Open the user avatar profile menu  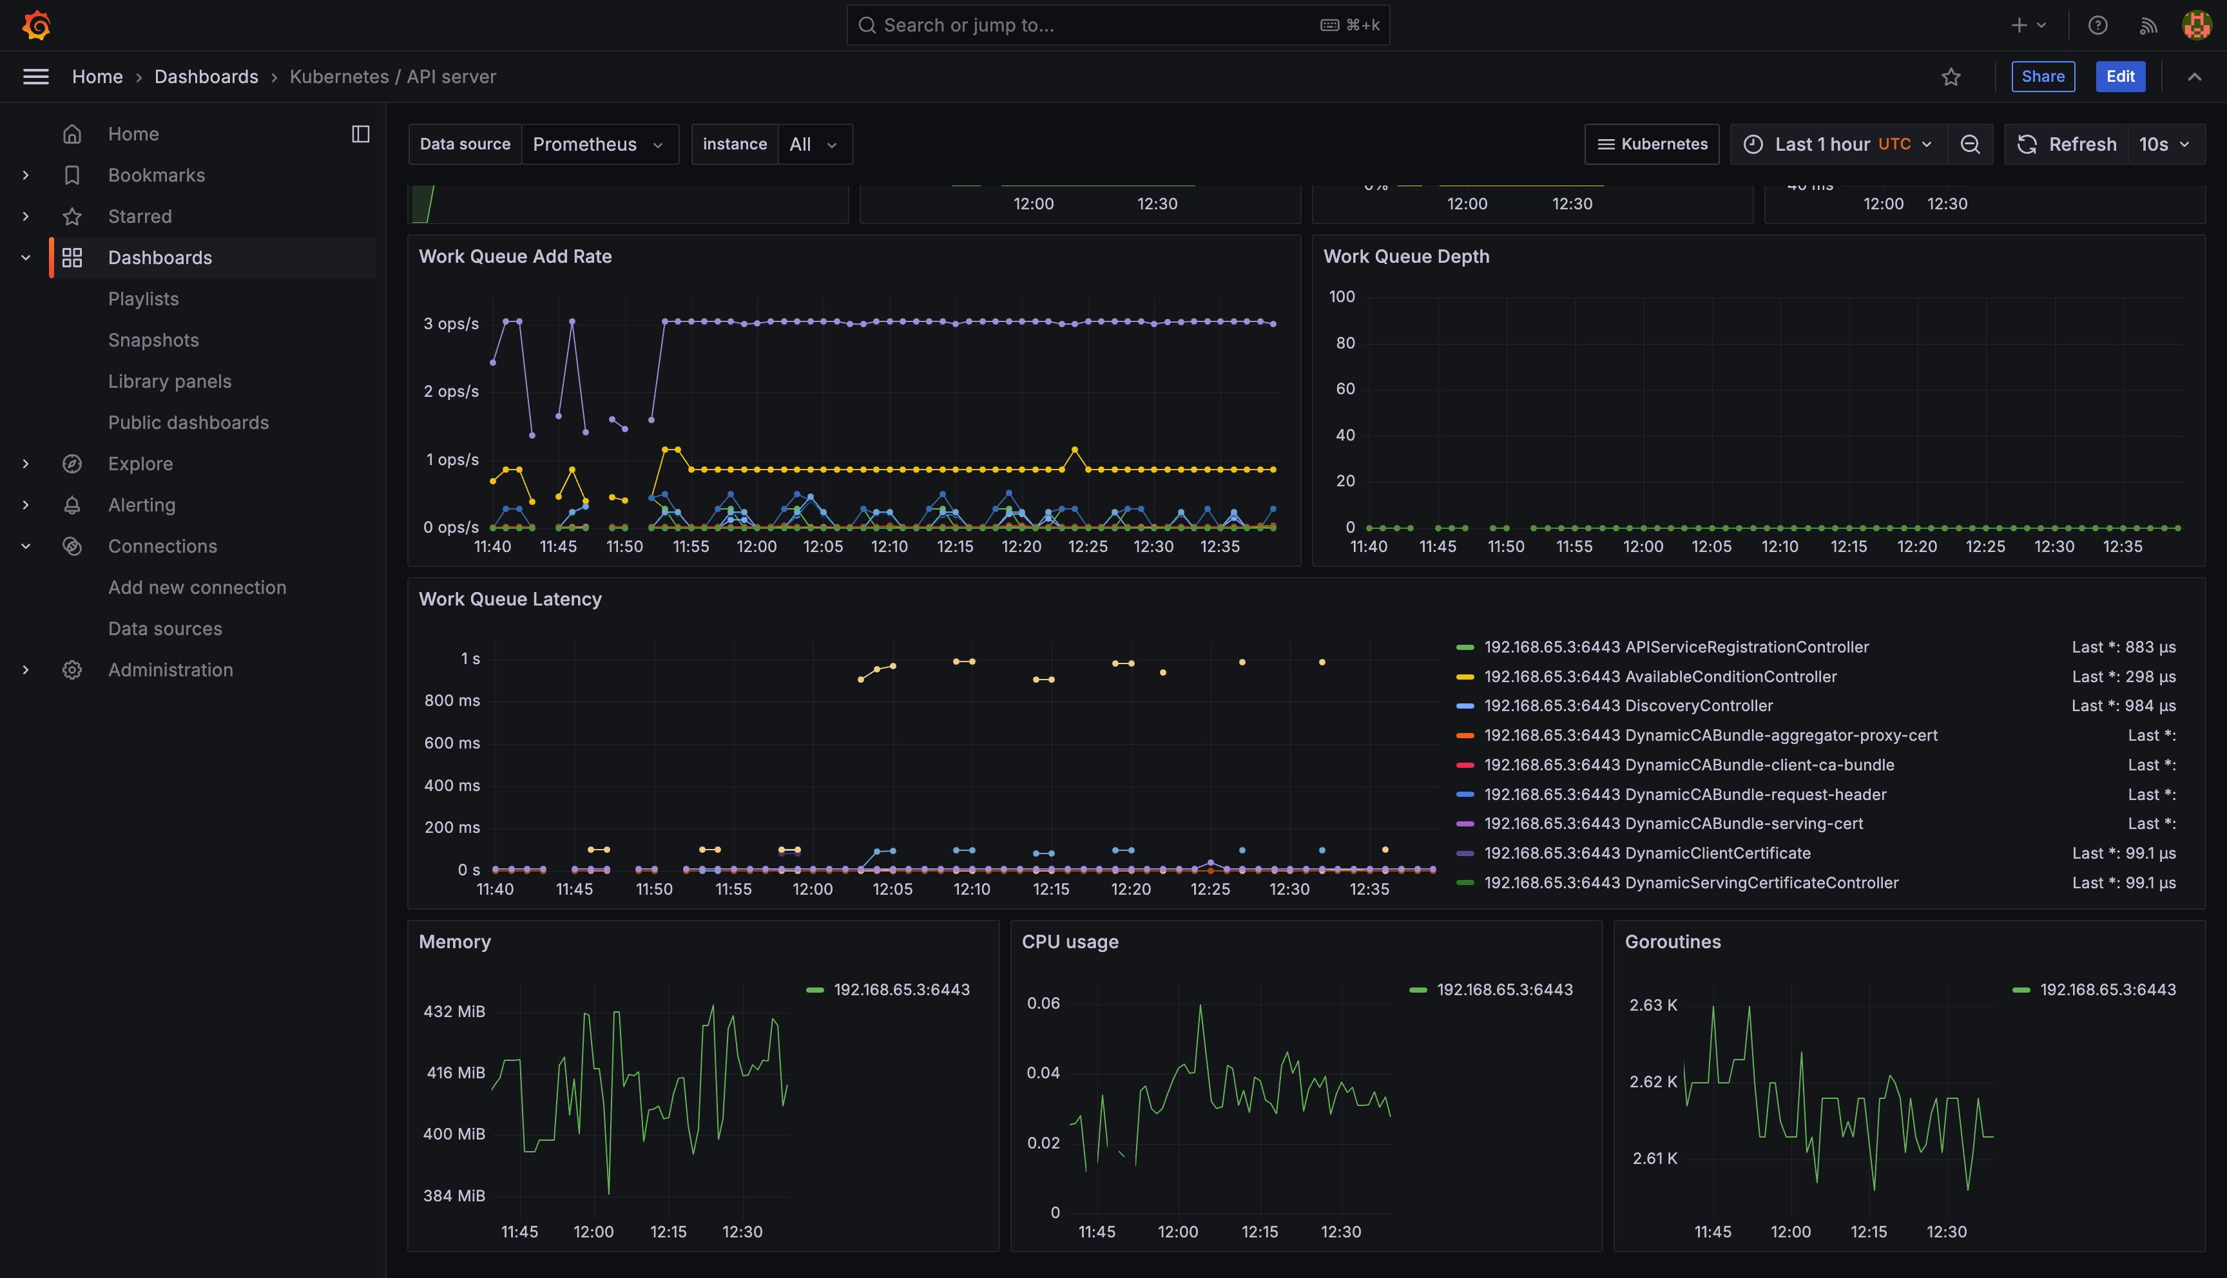2196,24
